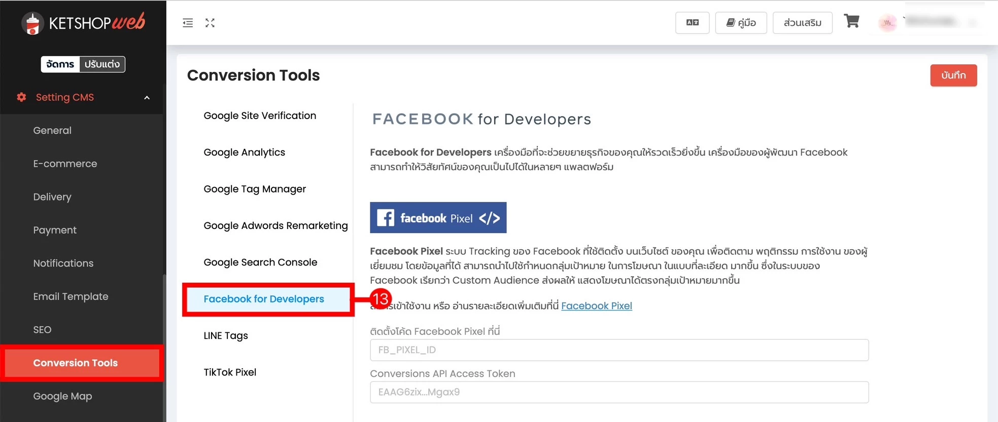Open Delivery settings

52,197
